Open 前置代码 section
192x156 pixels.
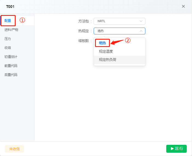(x=11, y=66)
